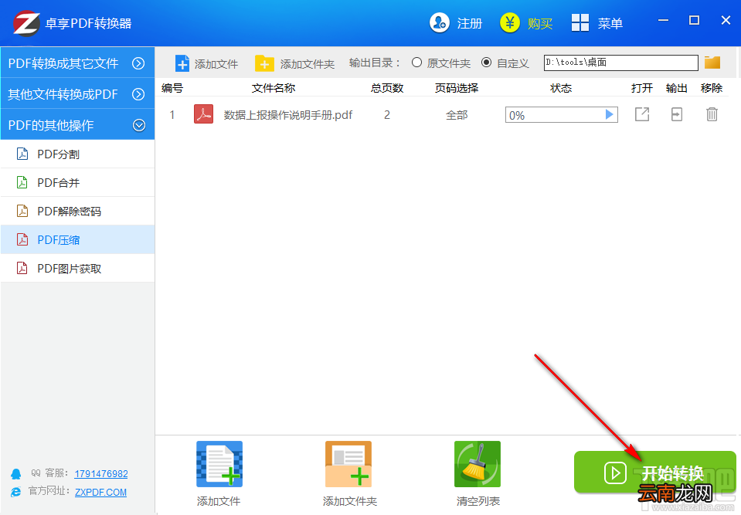Click the Internet Explorer icon beside 官方网址
This screenshot has width=741, height=515.
16,492
